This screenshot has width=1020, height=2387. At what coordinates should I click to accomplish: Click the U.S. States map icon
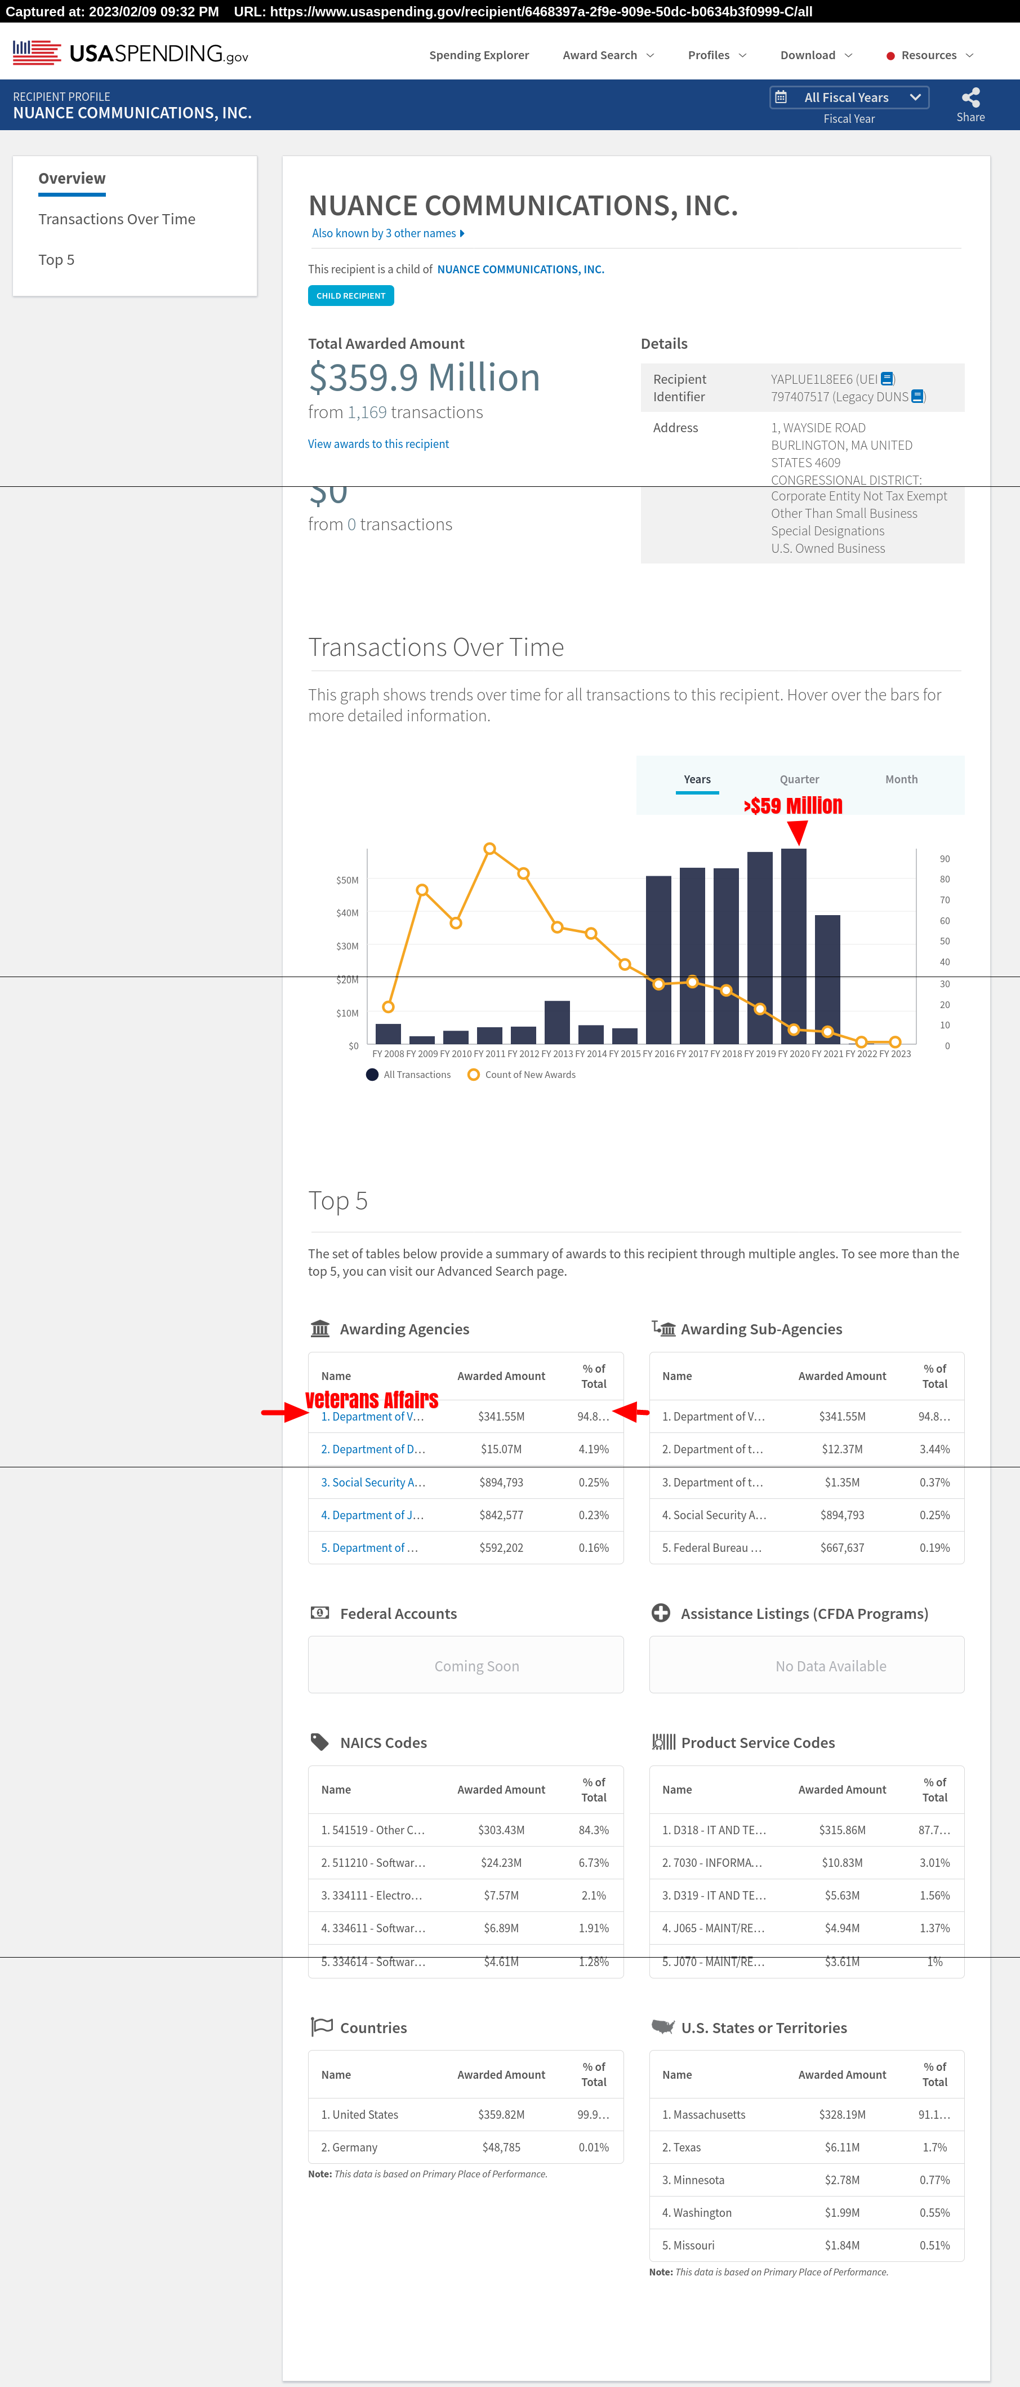tap(663, 2026)
